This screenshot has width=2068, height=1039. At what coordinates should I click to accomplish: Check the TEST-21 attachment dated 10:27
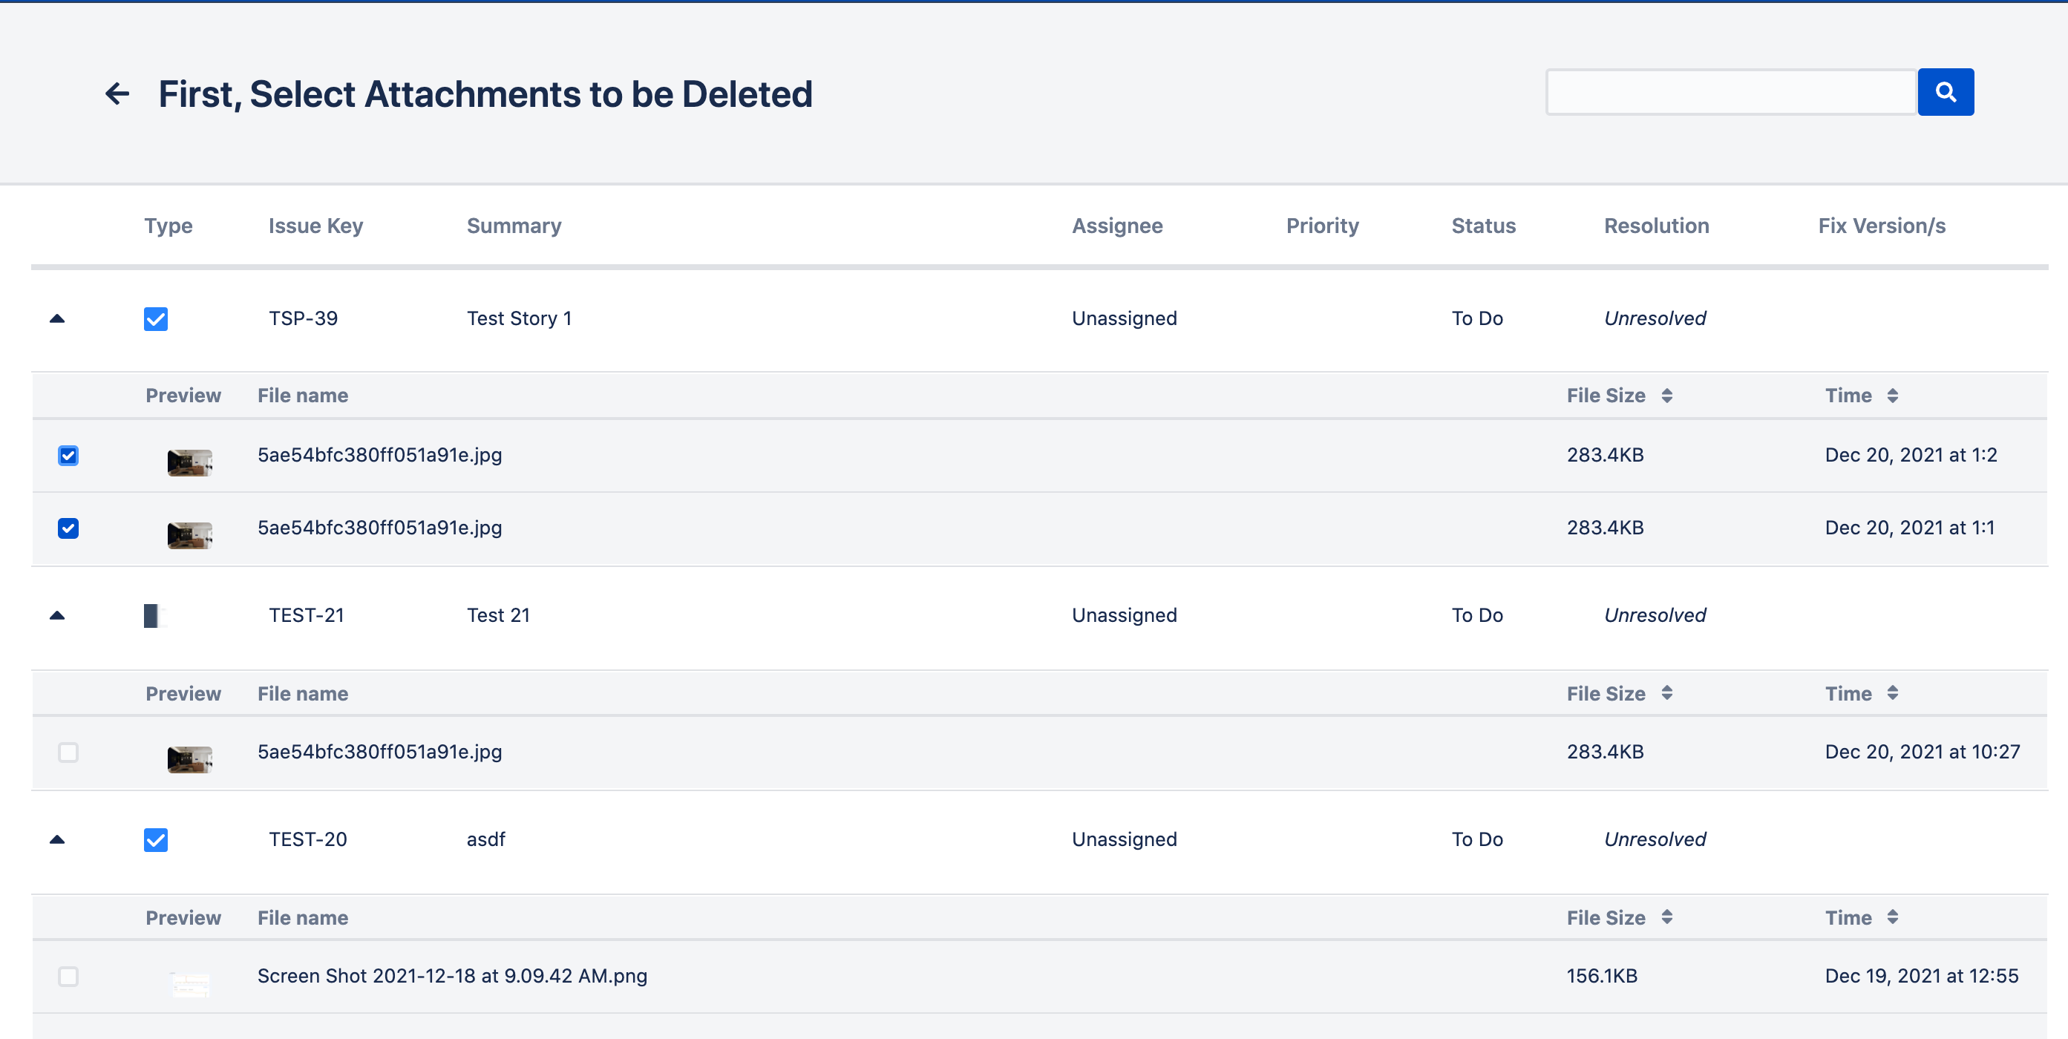(68, 753)
